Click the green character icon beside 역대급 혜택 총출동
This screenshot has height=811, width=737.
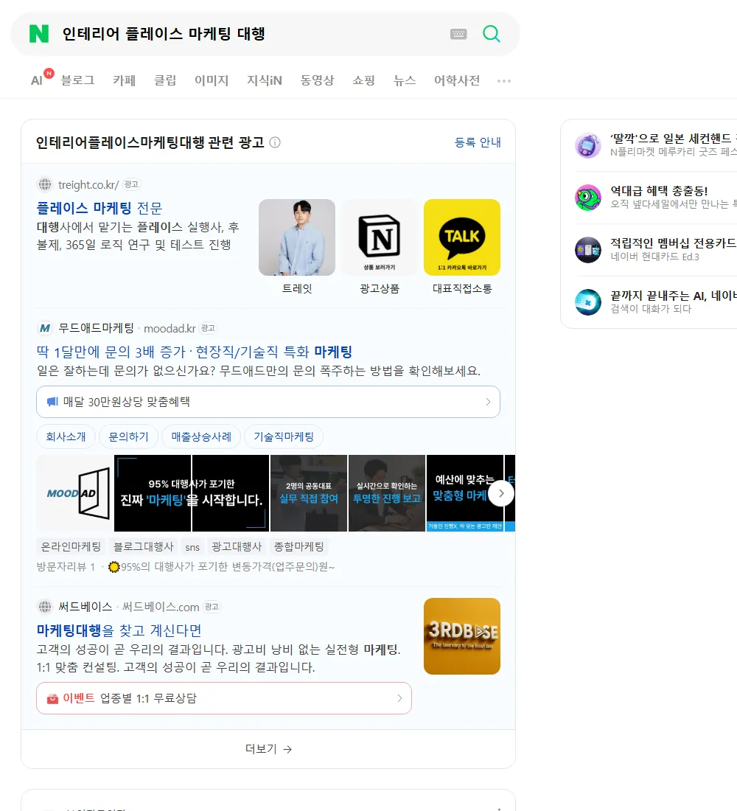588,198
